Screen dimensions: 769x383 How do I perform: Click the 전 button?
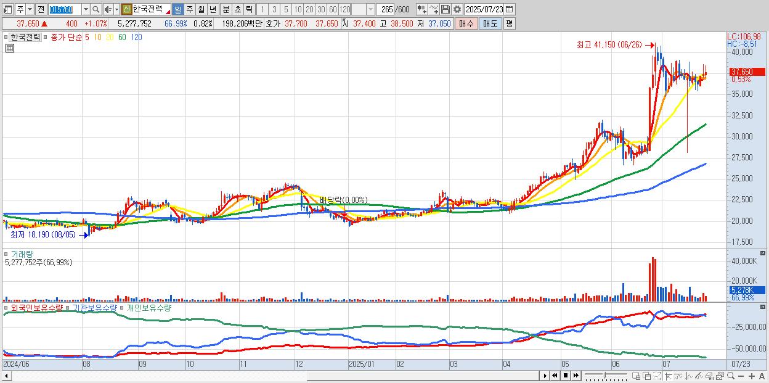pos(41,9)
